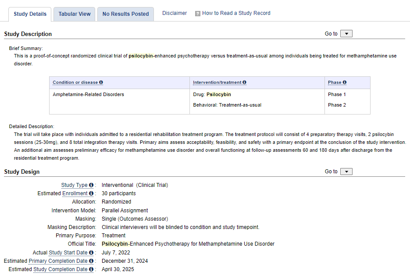The height and width of the screenshot is (279, 410).
Task: Open the No Results Posted tab
Action: point(125,14)
